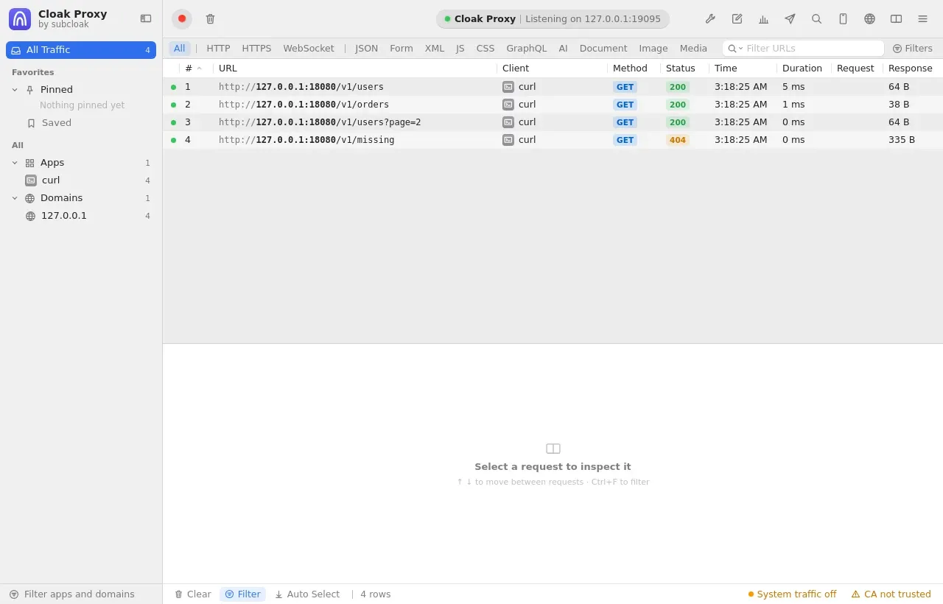Open the search options dropdown in the Filter URLs box

(x=735, y=49)
